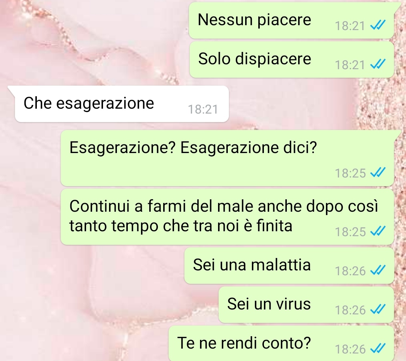Tap the double check on "Sei una malattia"
This screenshot has width=406, height=361.
pyautogui.click(x=378, y=270)
